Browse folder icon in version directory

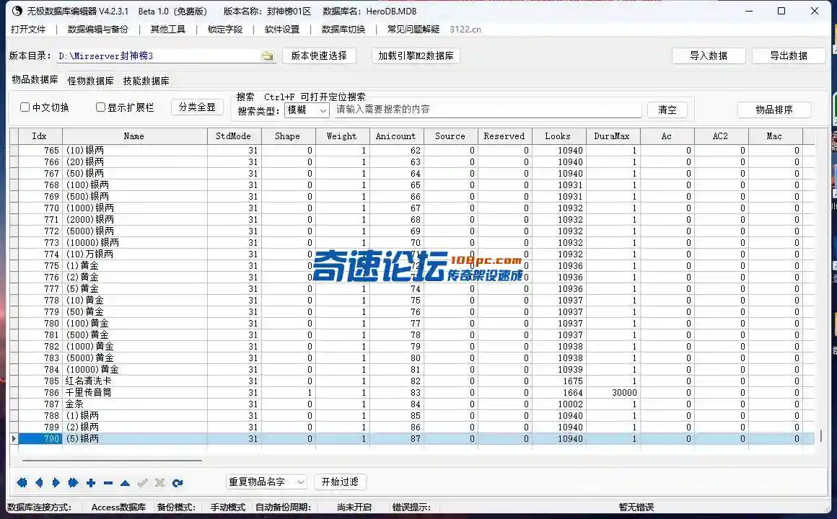point(268,56)
